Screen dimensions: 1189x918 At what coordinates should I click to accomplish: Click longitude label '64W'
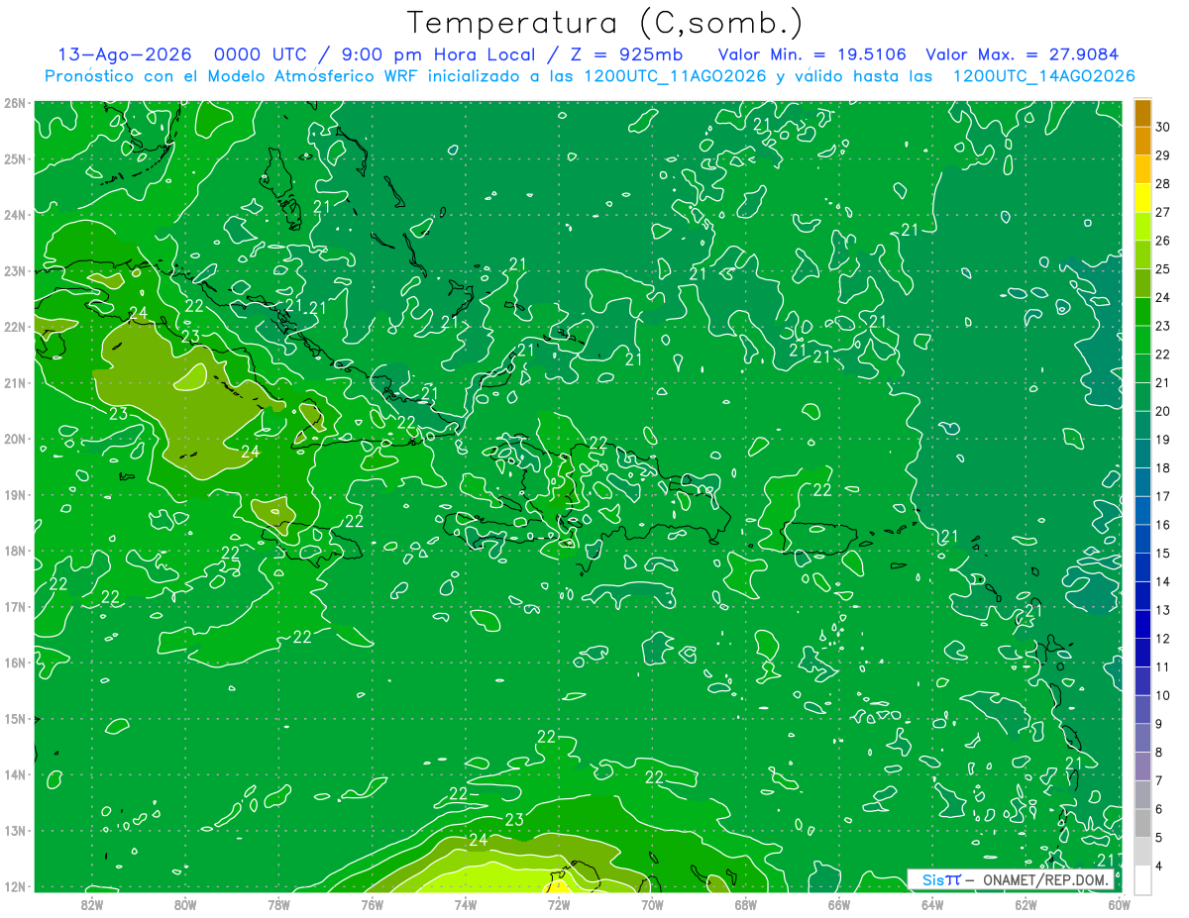pos(932,904)
